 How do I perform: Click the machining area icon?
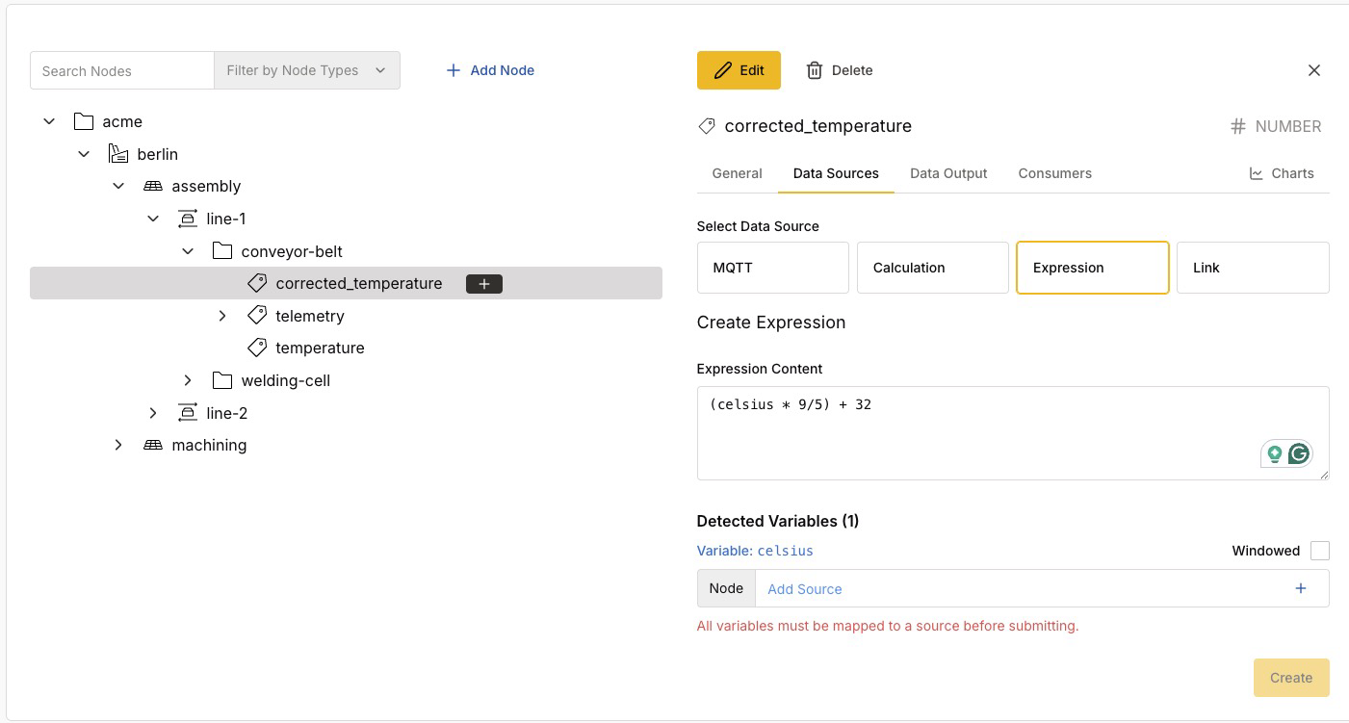coord(152,445)
